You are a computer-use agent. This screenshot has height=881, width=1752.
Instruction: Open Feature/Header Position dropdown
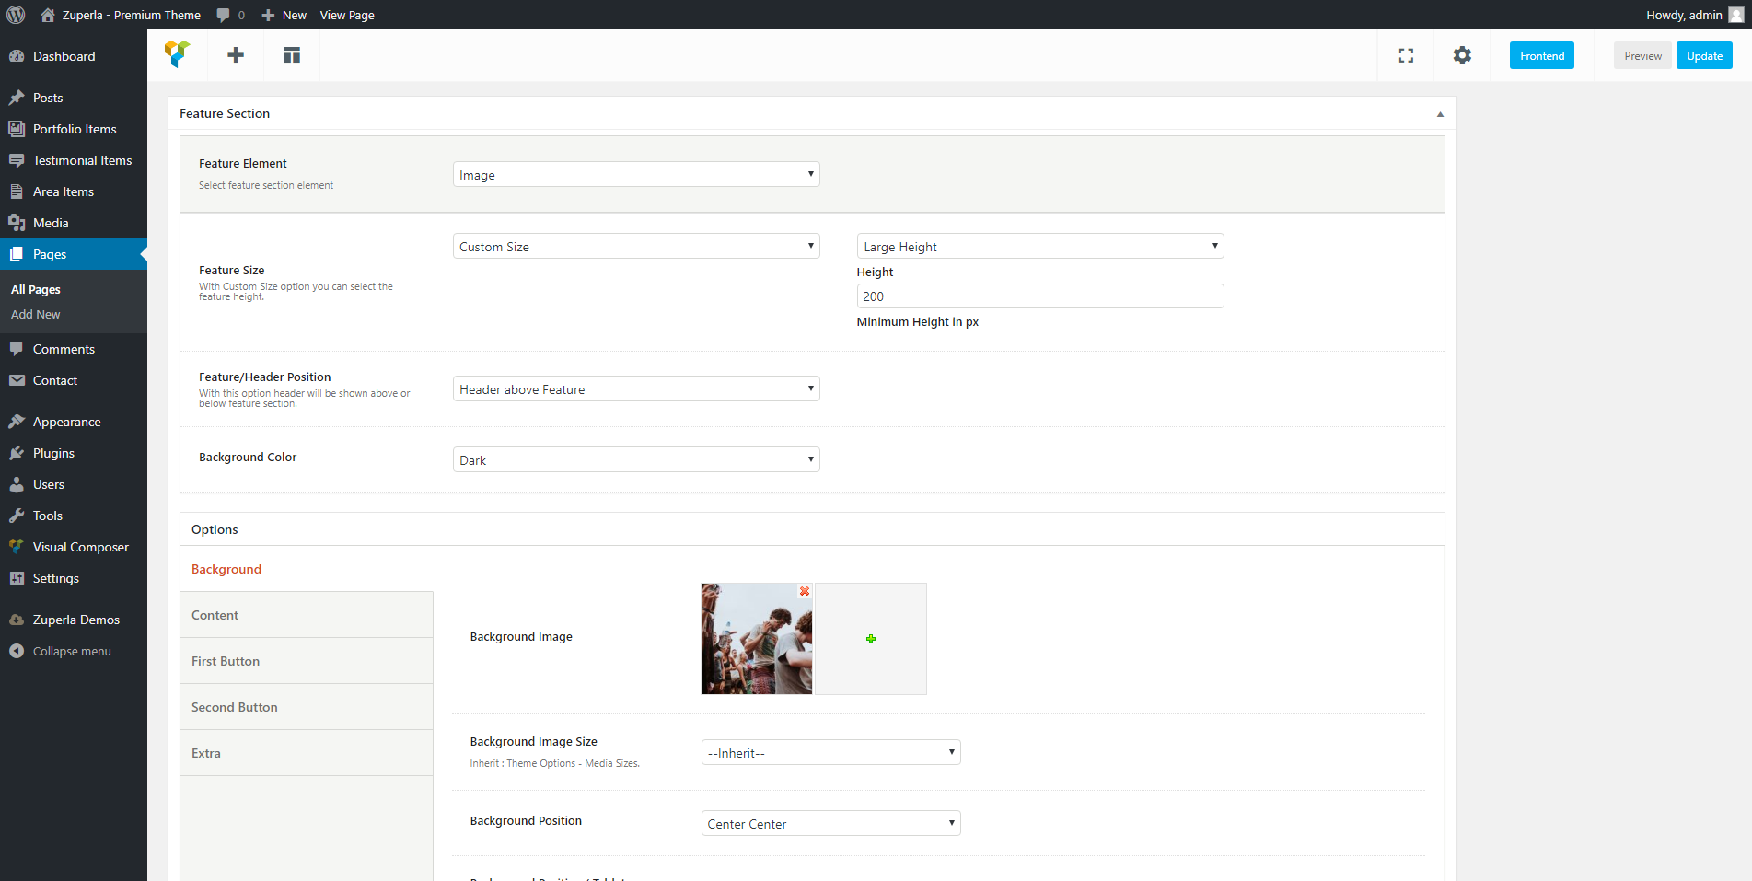click(636, 388)
